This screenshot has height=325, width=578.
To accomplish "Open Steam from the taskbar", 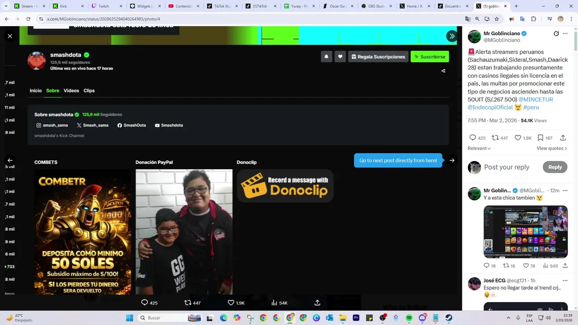I will click(449, 318).
